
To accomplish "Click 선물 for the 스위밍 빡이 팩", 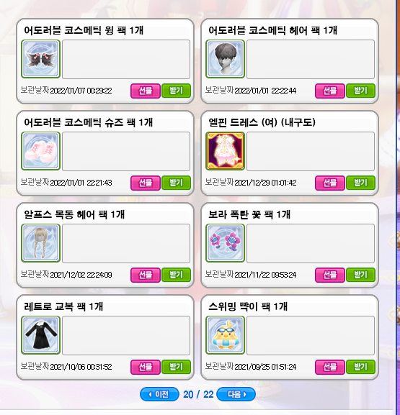I will click(x=330, y=367).
